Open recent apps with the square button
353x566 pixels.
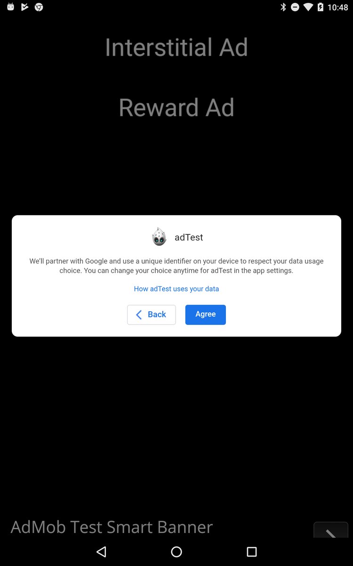point(252,552)
